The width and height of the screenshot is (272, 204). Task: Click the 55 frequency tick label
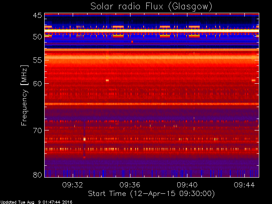(x=37, y=60)
